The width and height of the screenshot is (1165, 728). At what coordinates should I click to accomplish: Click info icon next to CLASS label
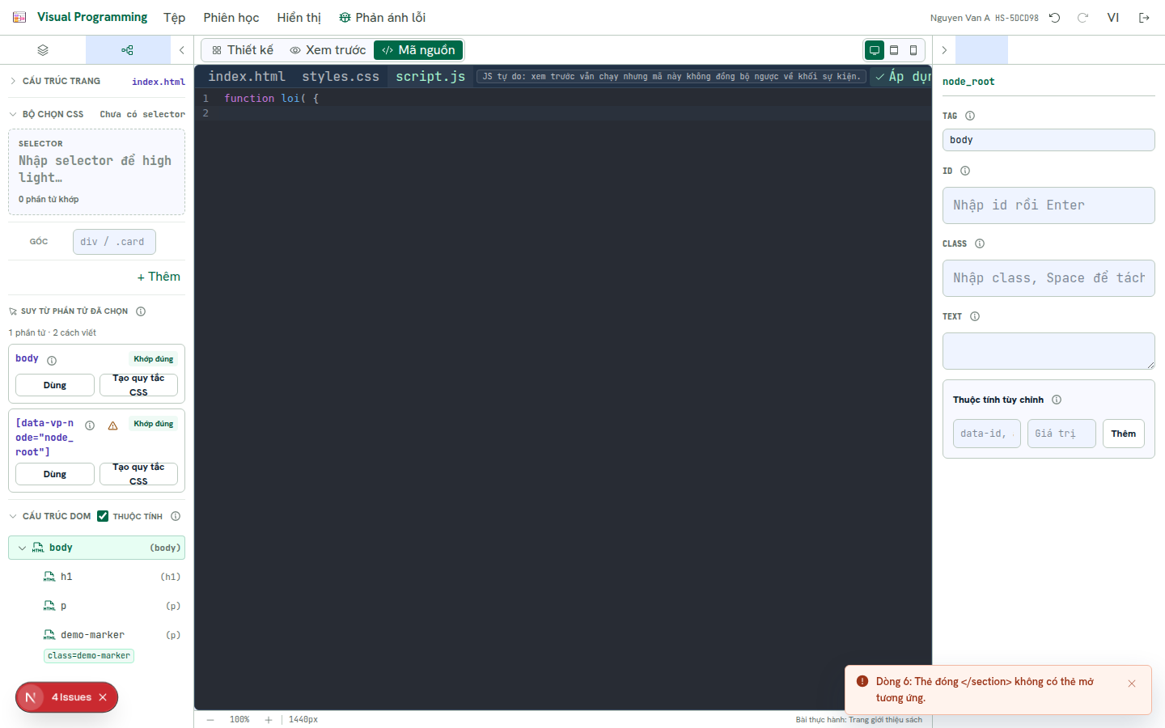tap(980, 243)
